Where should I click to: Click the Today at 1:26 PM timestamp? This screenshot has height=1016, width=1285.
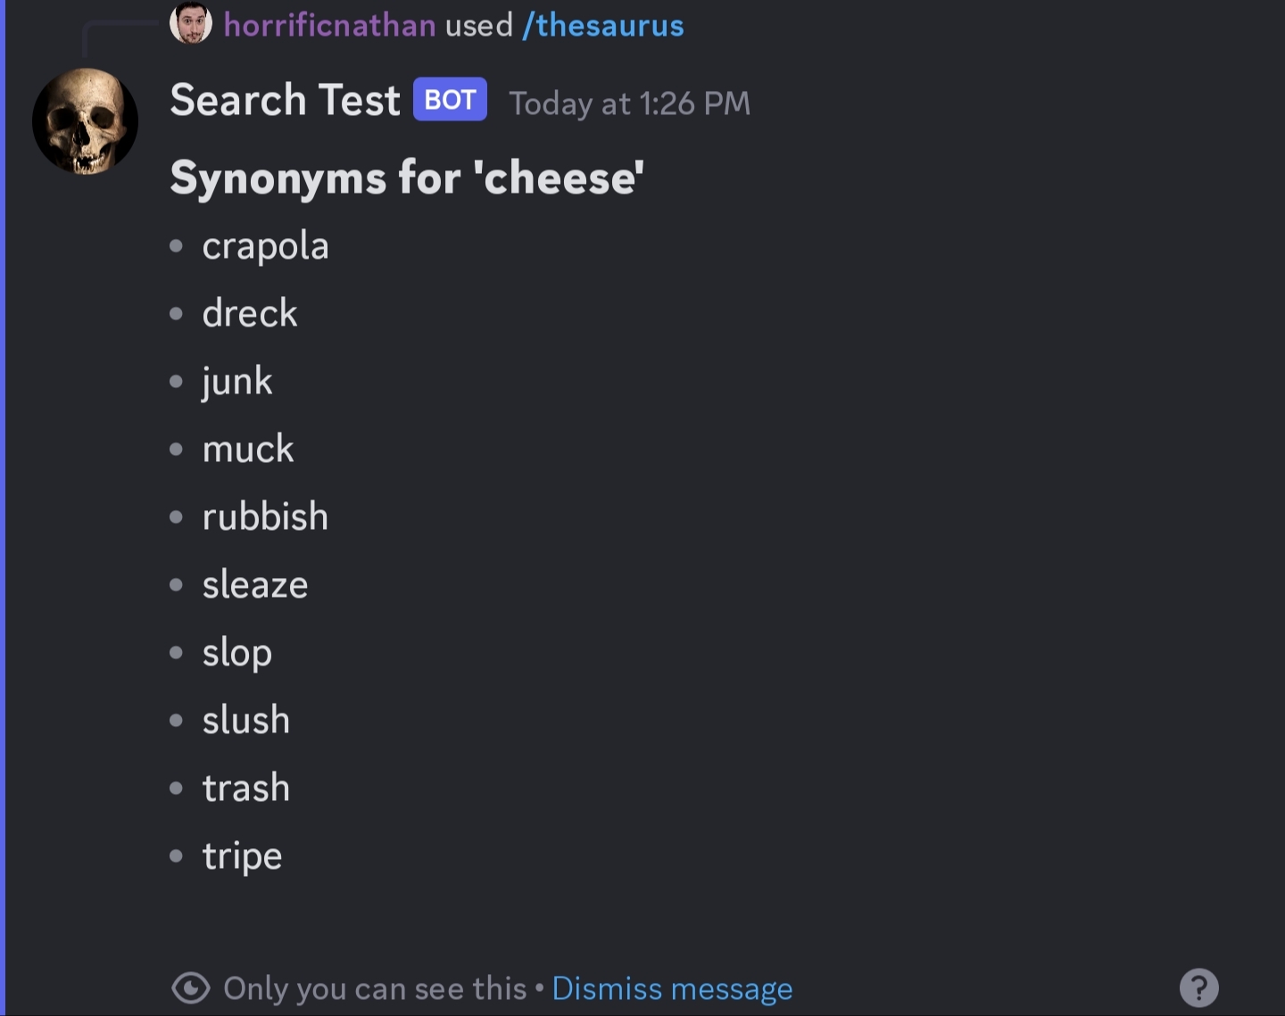(x=629, y=103)
